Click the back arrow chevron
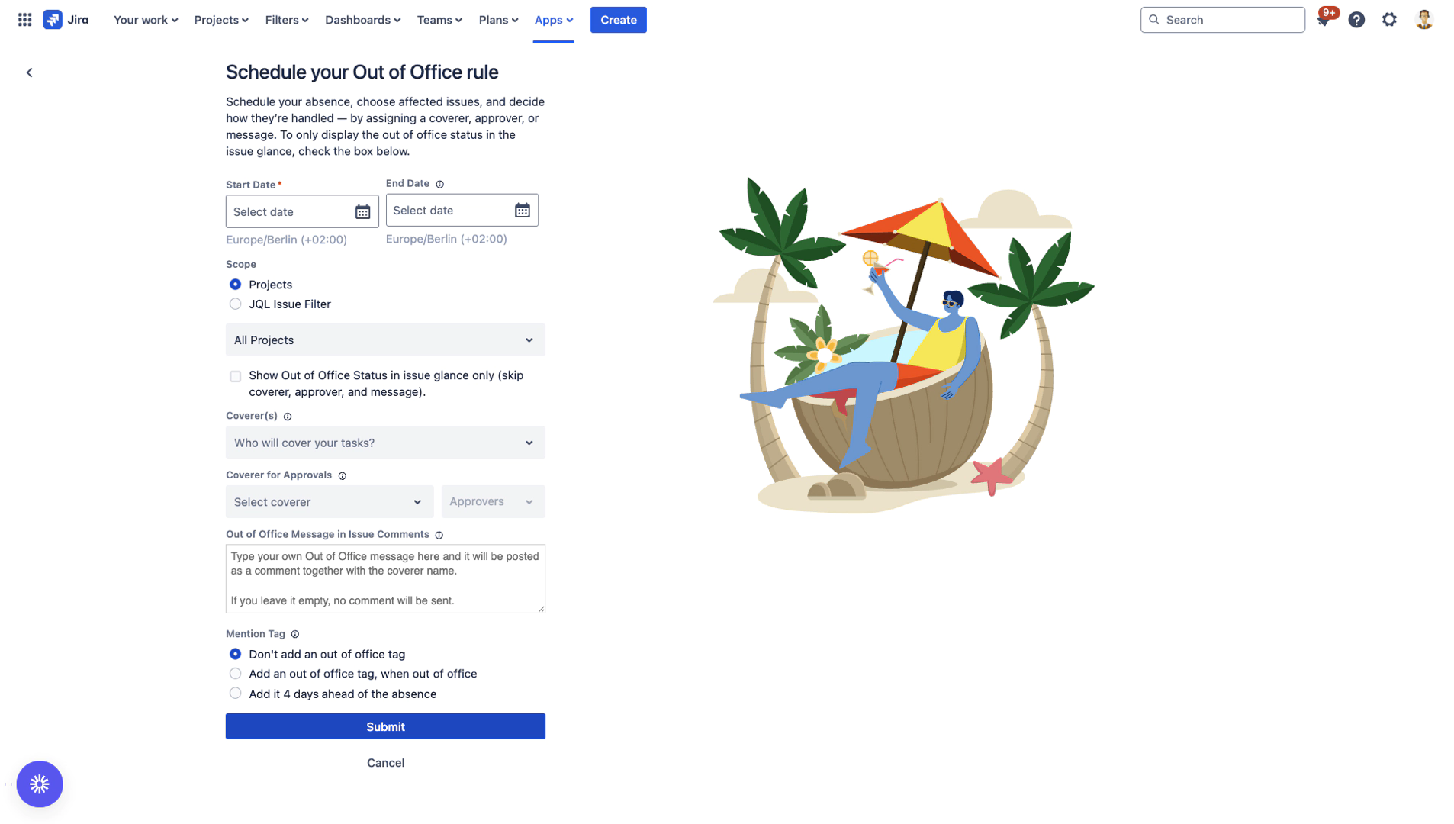This screenshot has height=824, width=1454. pyautogui.click(x=30, y=72)
